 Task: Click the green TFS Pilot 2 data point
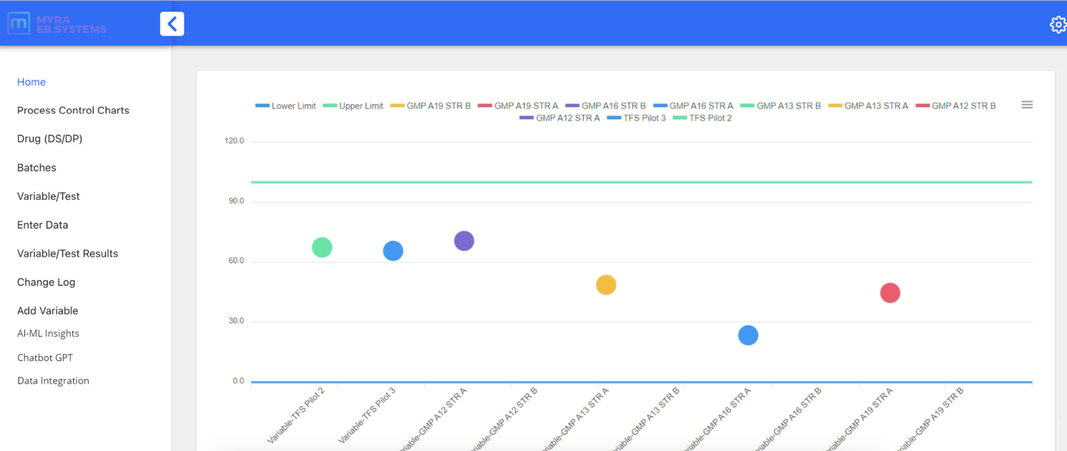(322, 248)
